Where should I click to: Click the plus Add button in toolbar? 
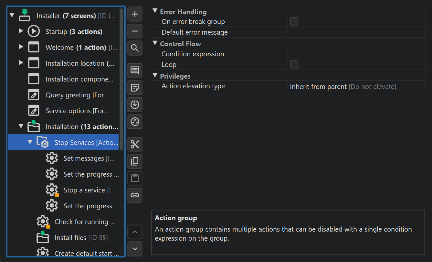[x=135, y=15]
